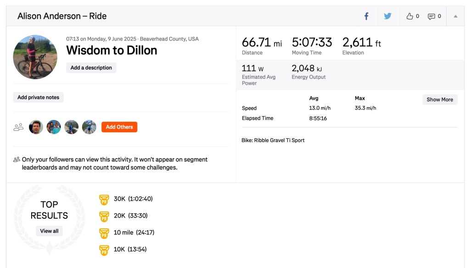Screen dimensions: 470x268
Task: Click the 20K PR medal icon
Action: tap(104, 216)
